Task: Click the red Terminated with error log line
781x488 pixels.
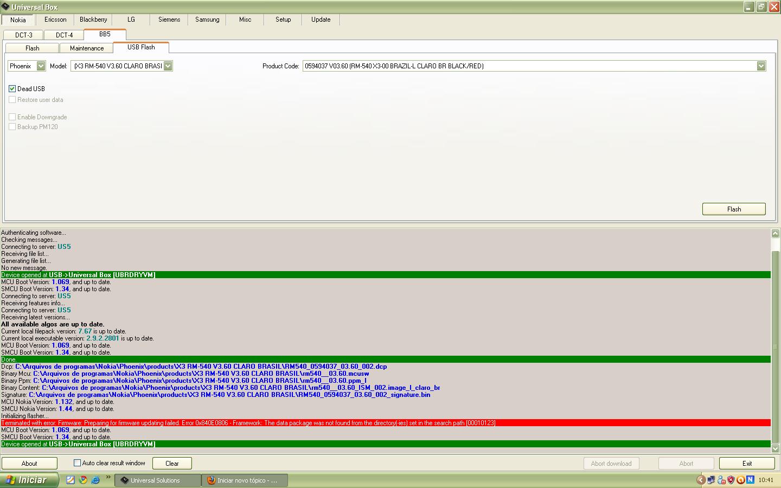Action: point(386,423)
